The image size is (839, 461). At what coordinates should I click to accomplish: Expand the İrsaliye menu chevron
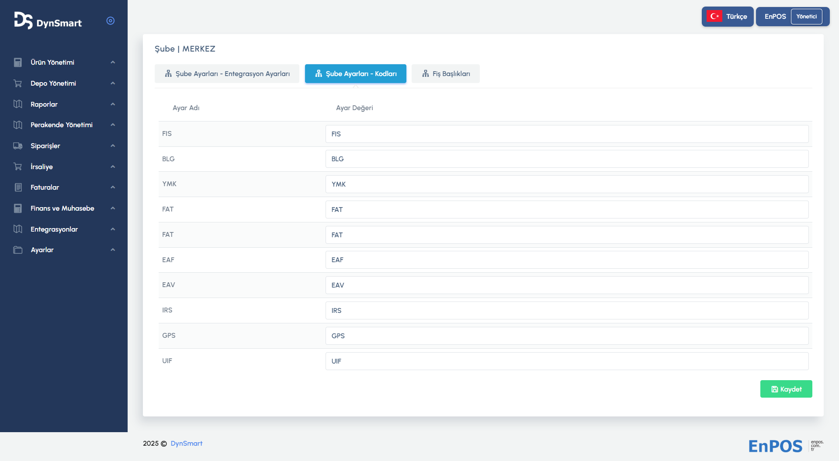(x=113, y=167)
